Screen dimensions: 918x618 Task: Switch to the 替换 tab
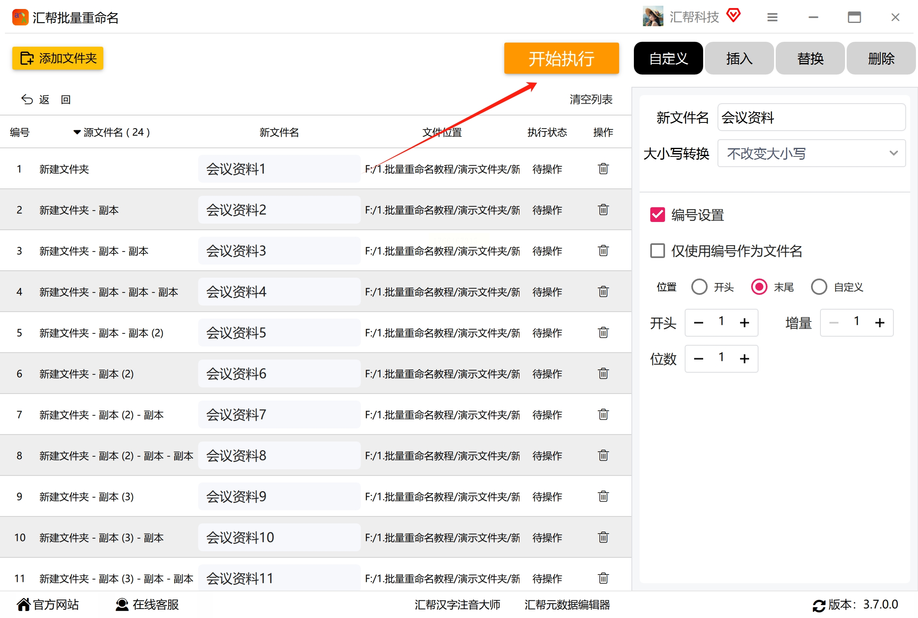pos(810,58)
